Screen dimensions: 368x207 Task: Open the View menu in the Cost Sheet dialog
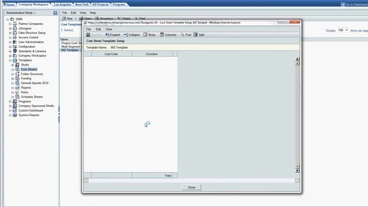click(x=109, y=29)
